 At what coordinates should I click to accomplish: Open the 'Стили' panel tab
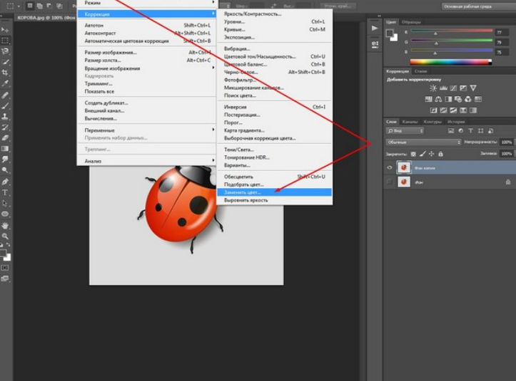click(x=421, y=71)
